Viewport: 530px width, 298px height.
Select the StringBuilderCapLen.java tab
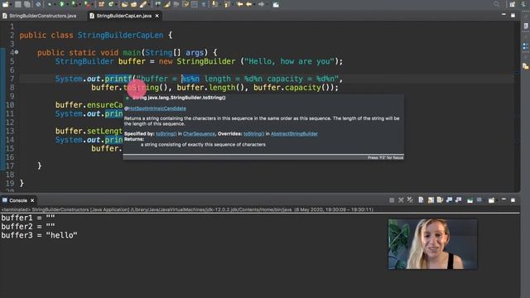(123, 16)
